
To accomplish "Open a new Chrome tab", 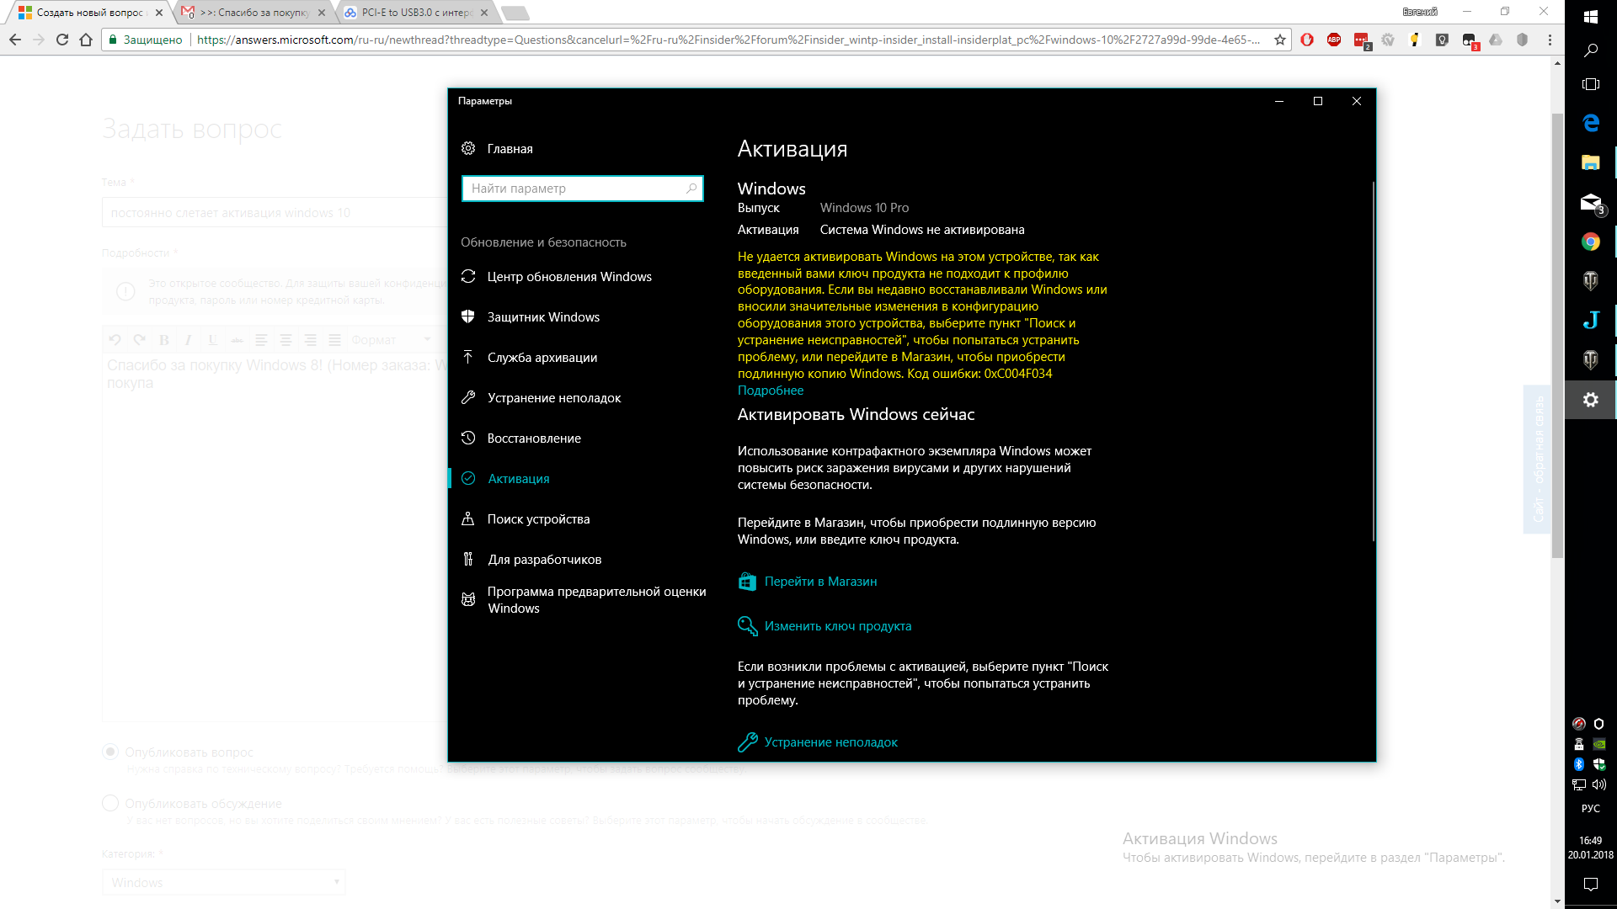I will click(x=515, y=13).
